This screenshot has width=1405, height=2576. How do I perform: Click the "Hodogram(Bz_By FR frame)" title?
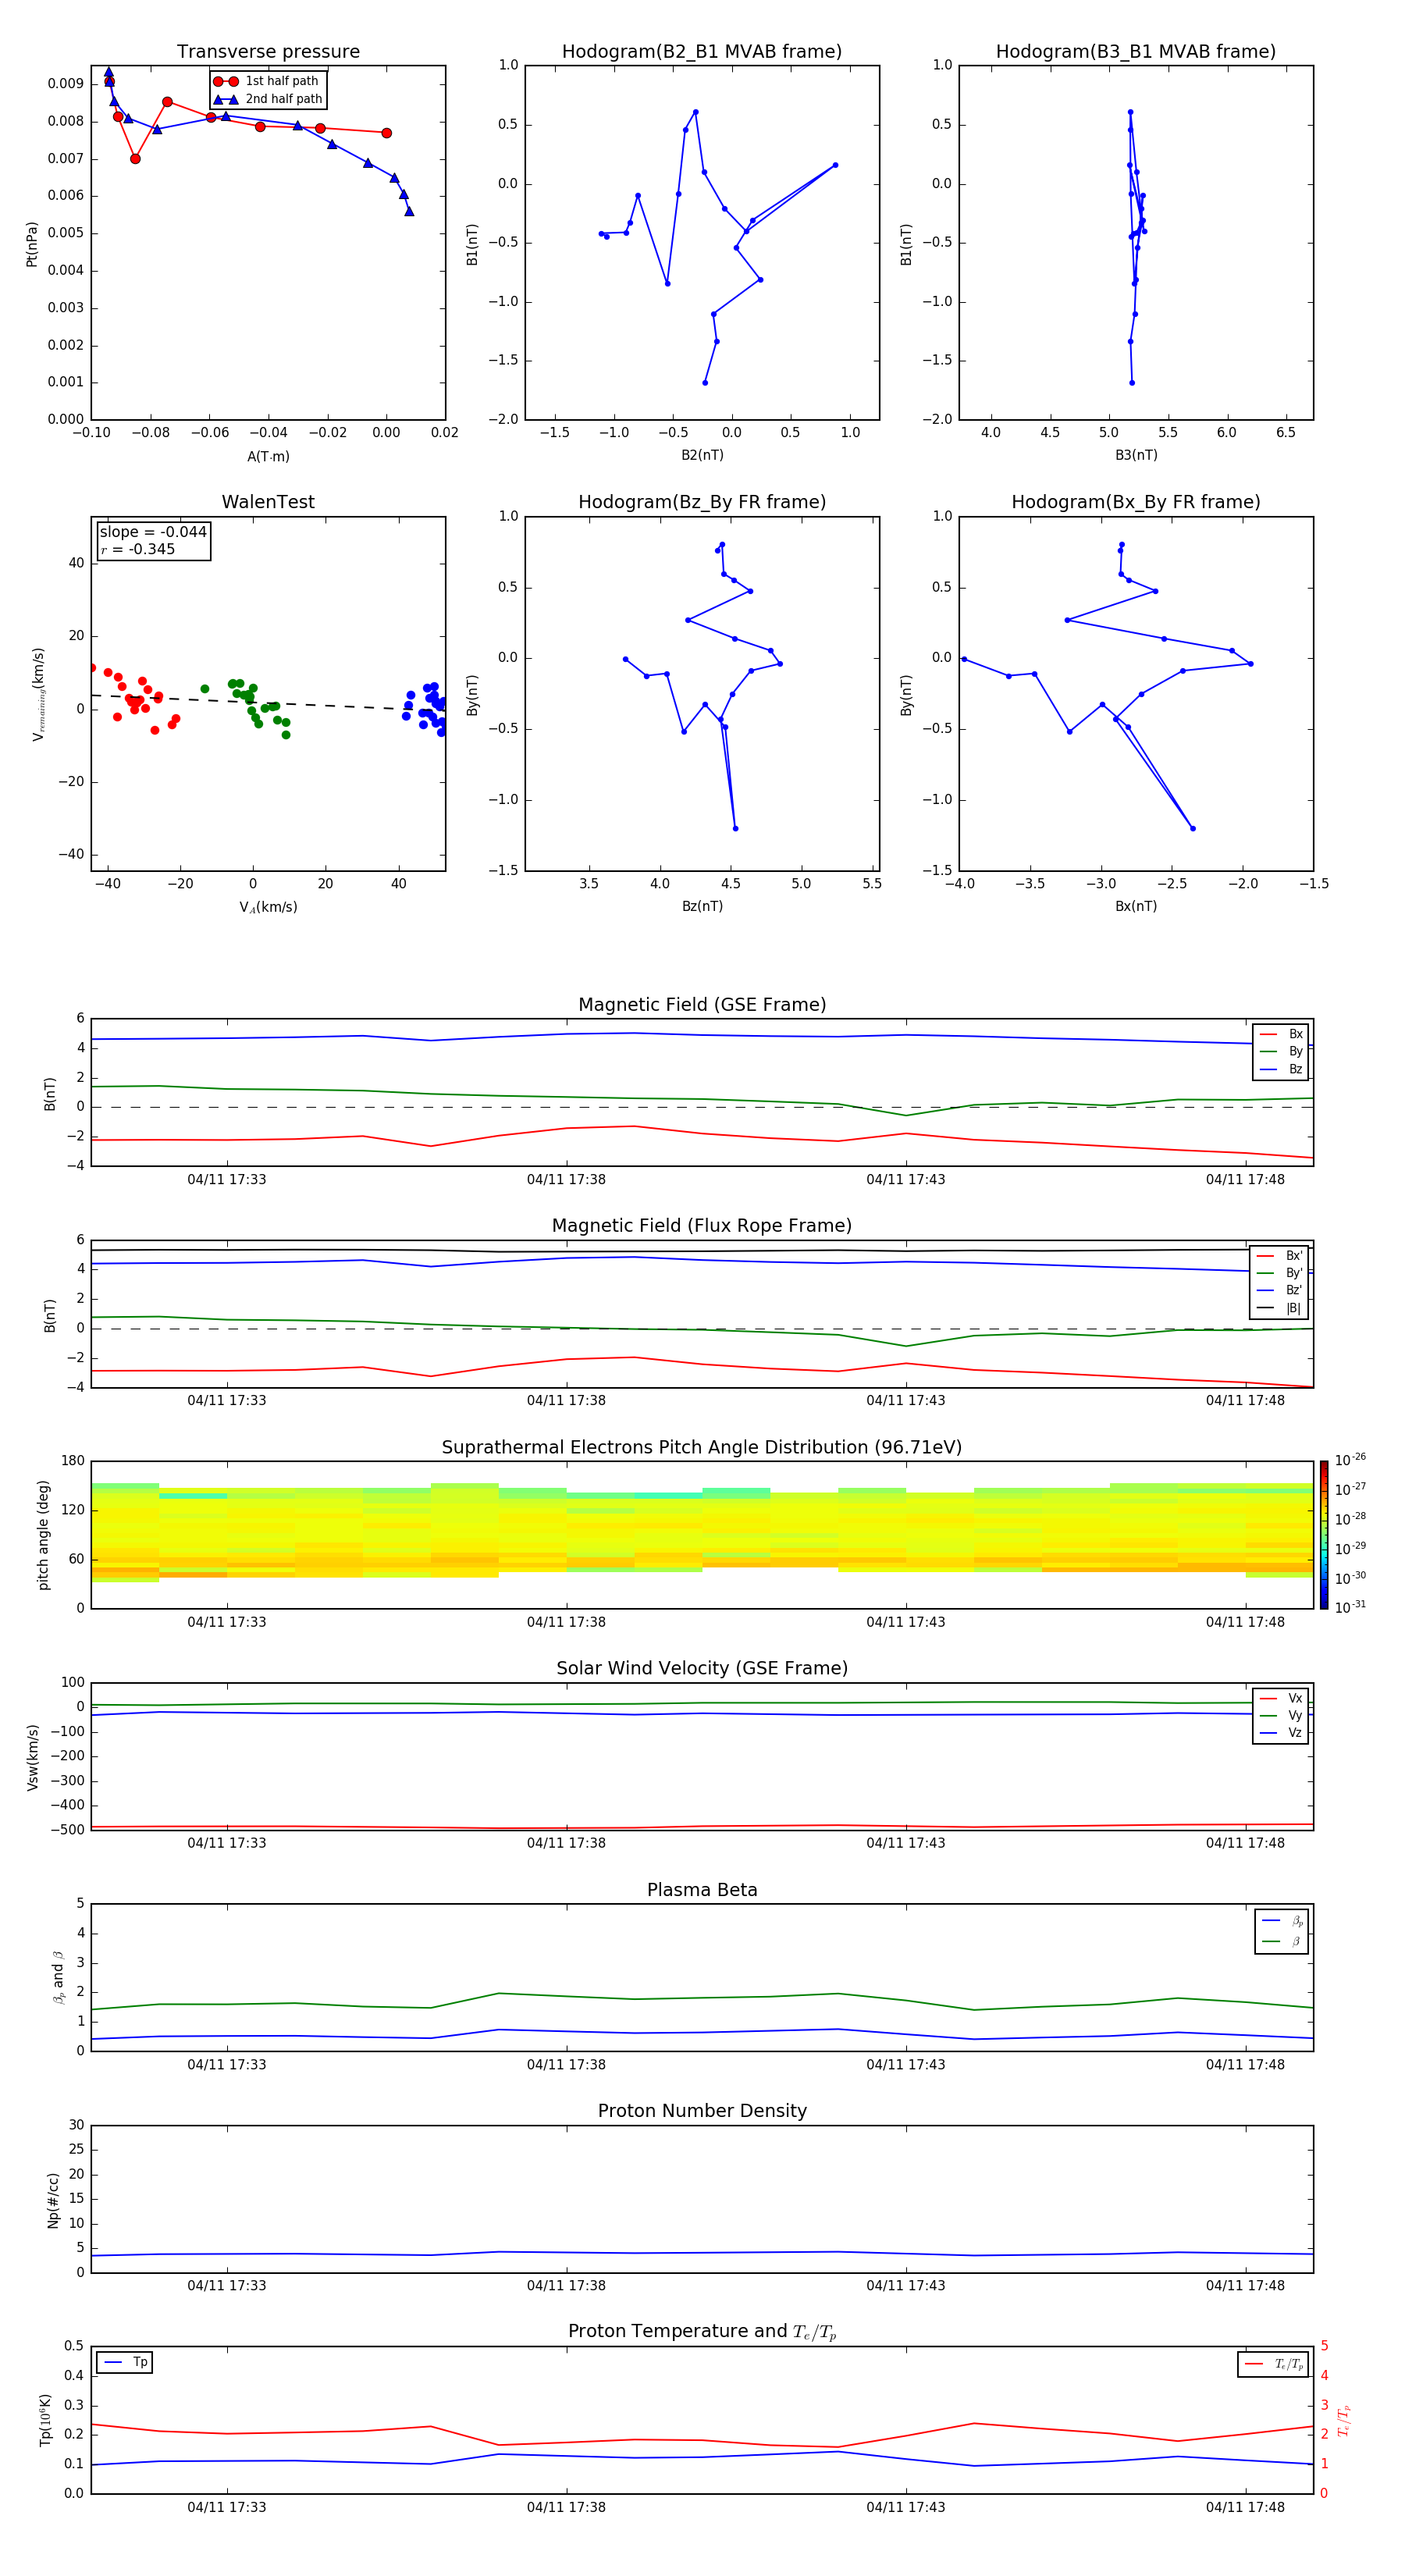(702, 502)
